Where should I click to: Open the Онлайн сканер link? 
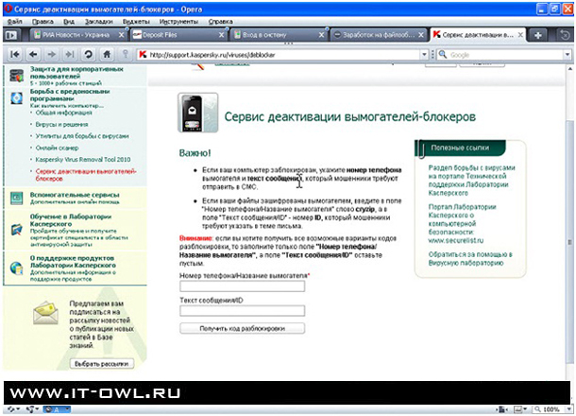[57, 147]
